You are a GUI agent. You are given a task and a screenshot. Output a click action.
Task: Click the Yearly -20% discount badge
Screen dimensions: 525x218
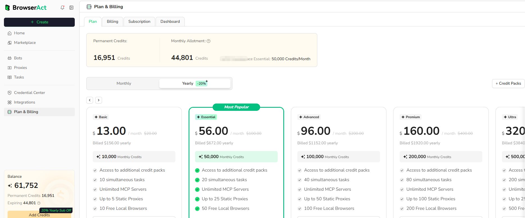[x=202, y=83]
